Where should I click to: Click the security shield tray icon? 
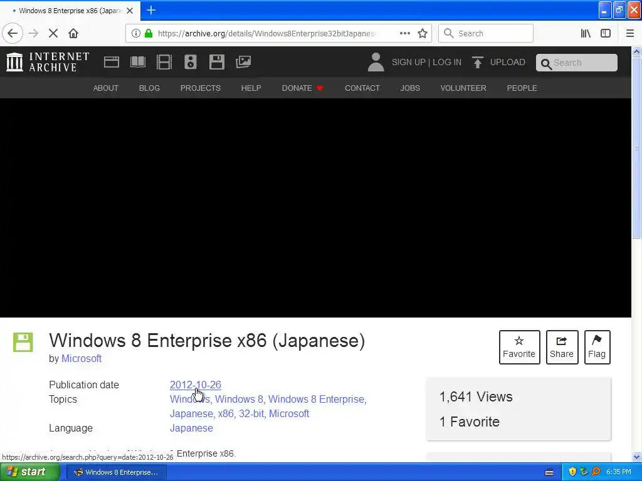click(572, 472)
